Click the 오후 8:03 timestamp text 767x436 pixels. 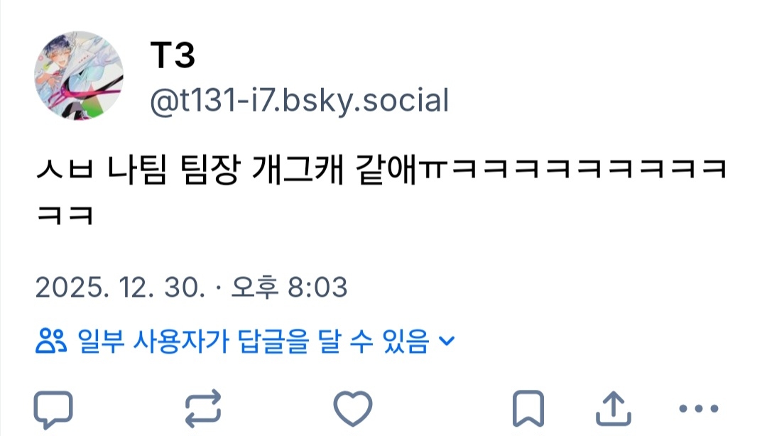[289, 288]
